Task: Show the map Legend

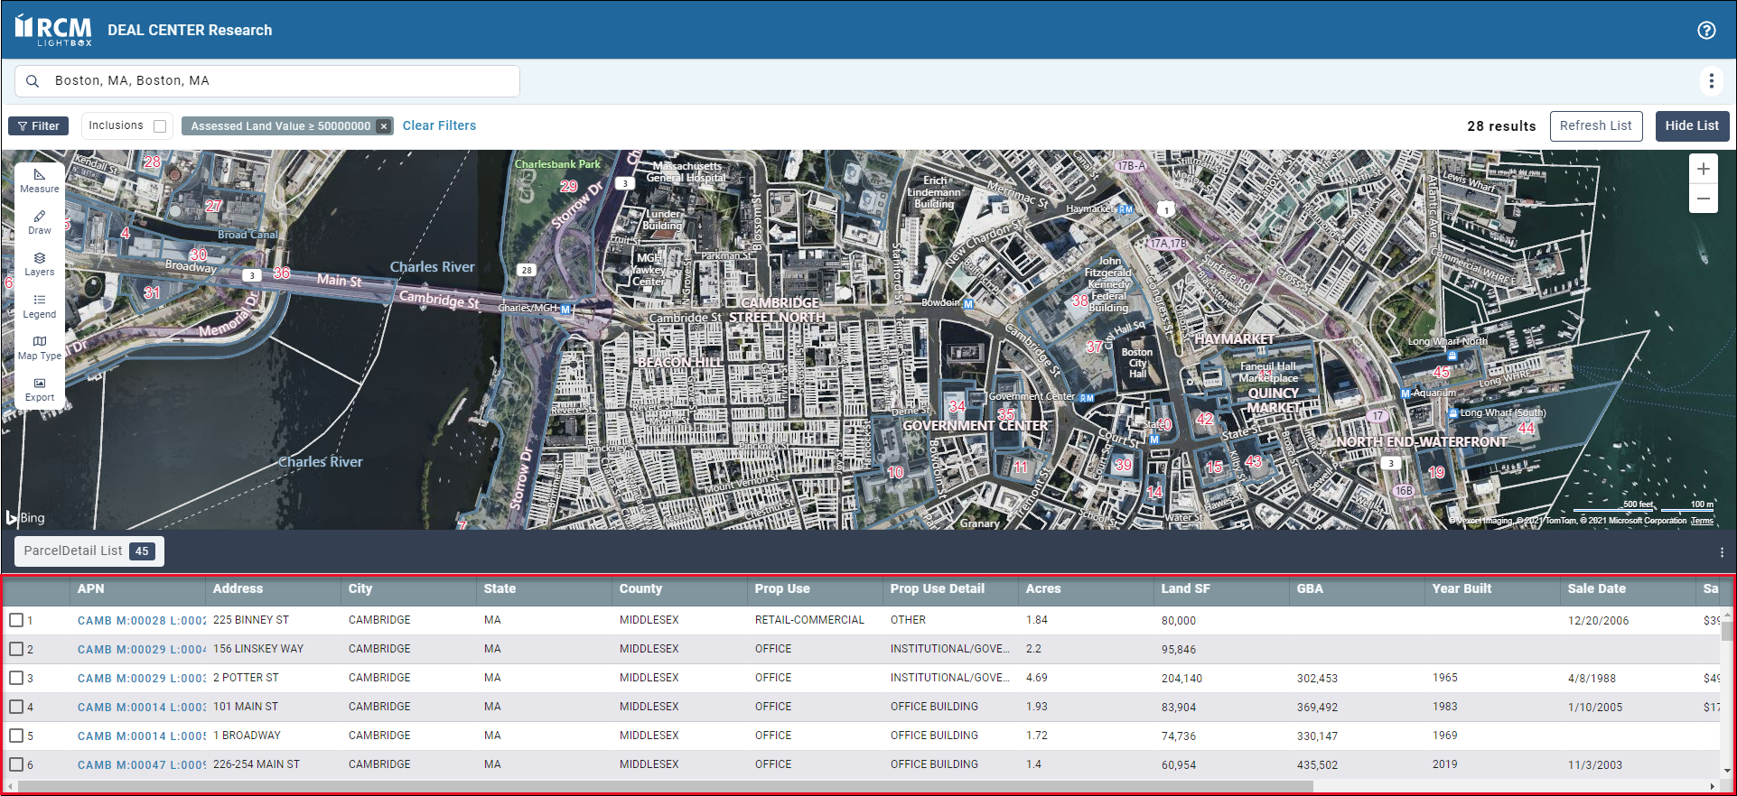Action: pyautogui.click(x=39, y=306)
